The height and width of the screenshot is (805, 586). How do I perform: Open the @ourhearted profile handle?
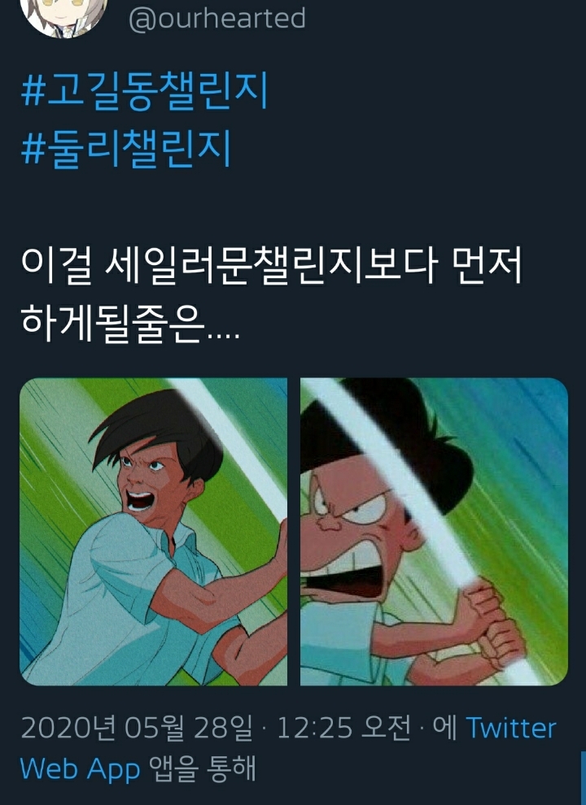pyautogui.click(x=217, y=19)
